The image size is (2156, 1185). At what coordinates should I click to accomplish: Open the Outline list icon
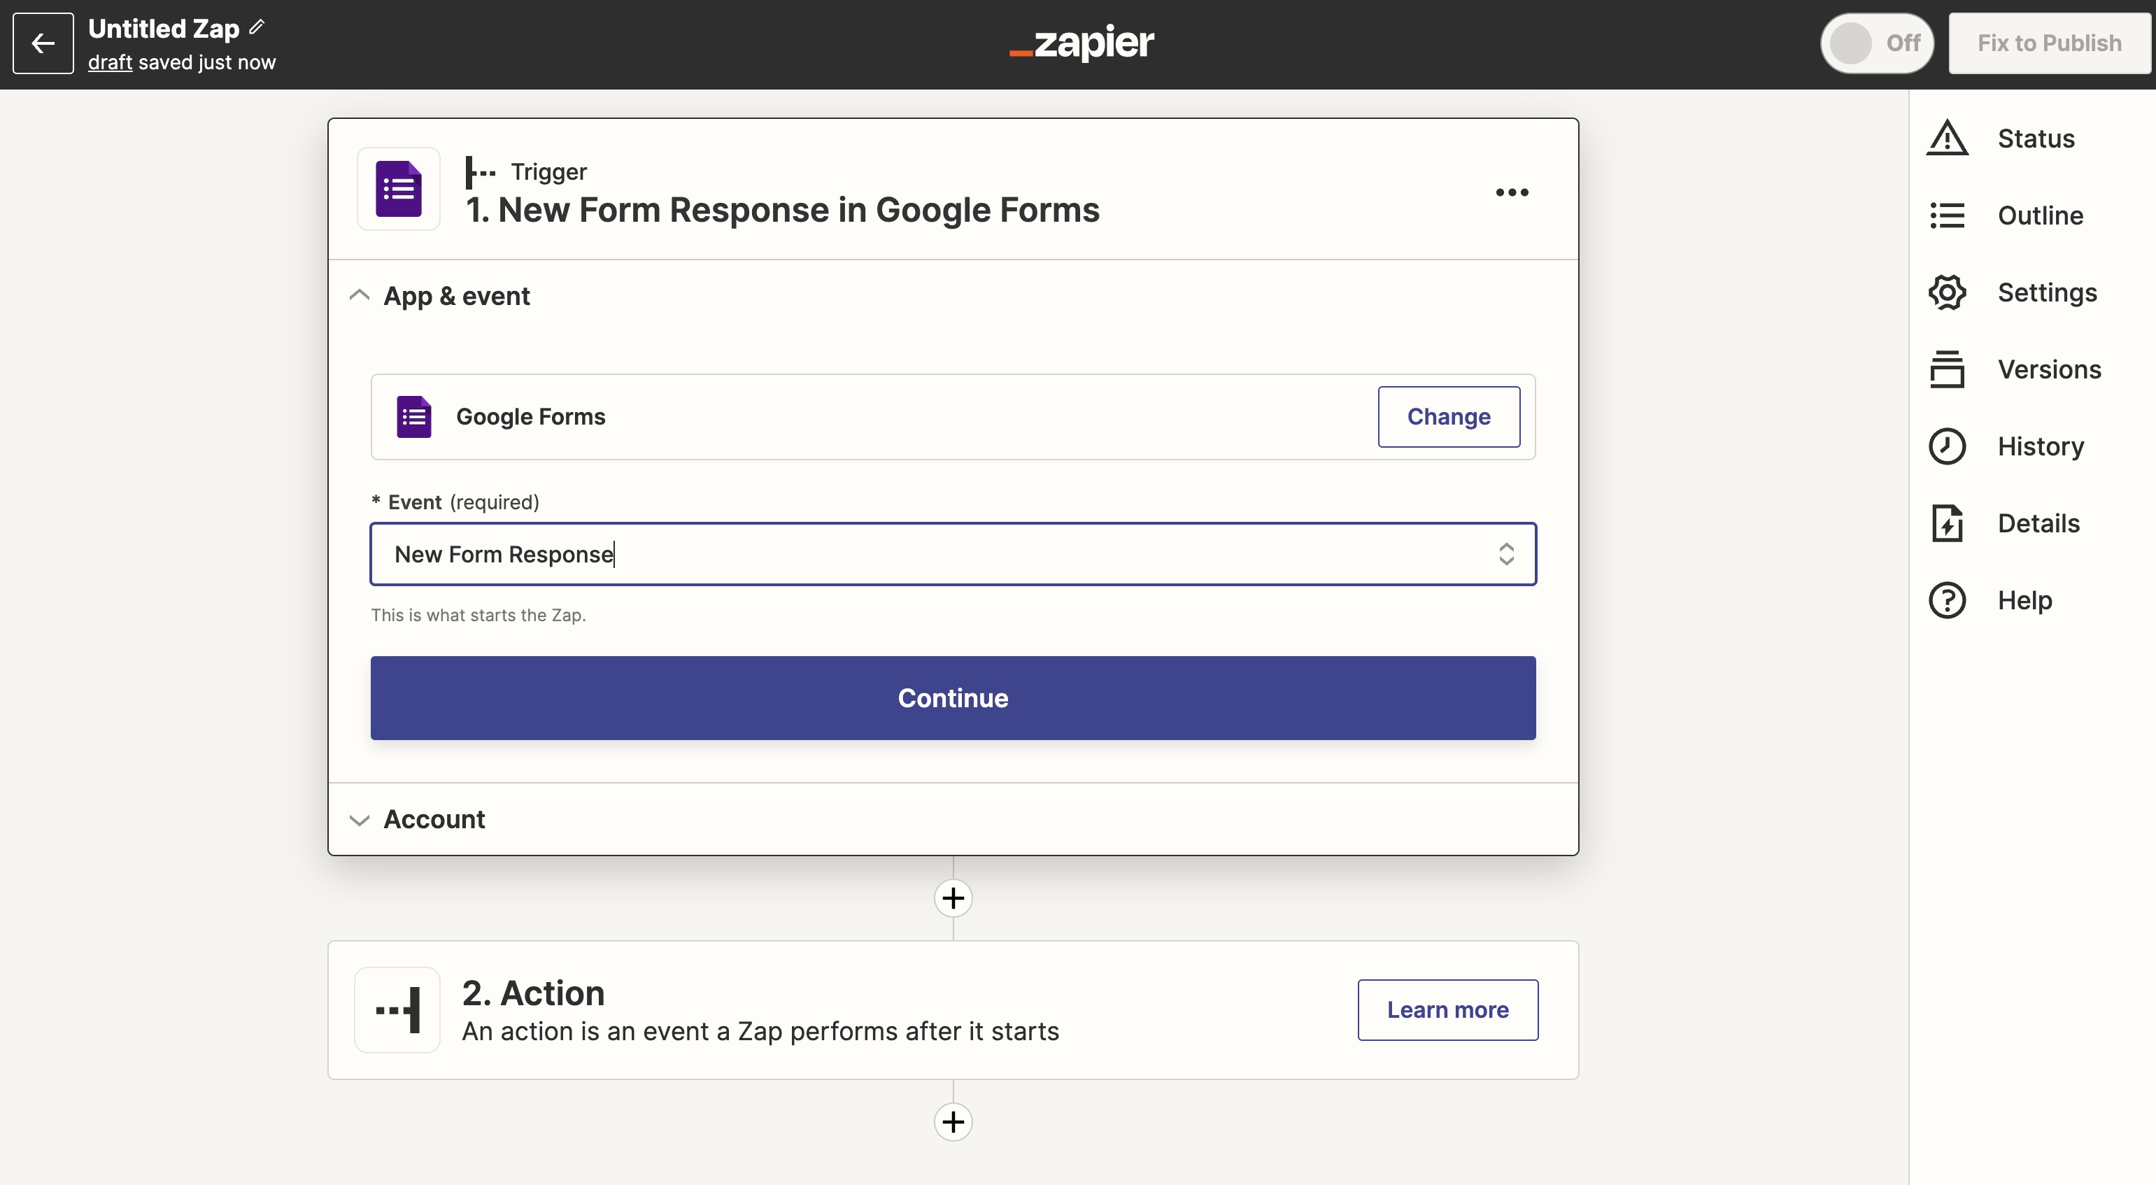(x=1947, y=215)
